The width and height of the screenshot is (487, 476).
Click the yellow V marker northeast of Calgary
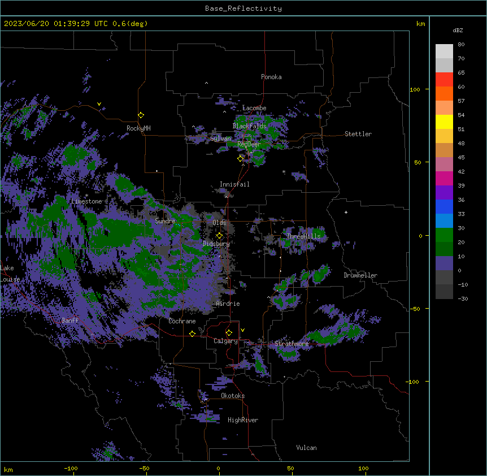coord(242,330)
